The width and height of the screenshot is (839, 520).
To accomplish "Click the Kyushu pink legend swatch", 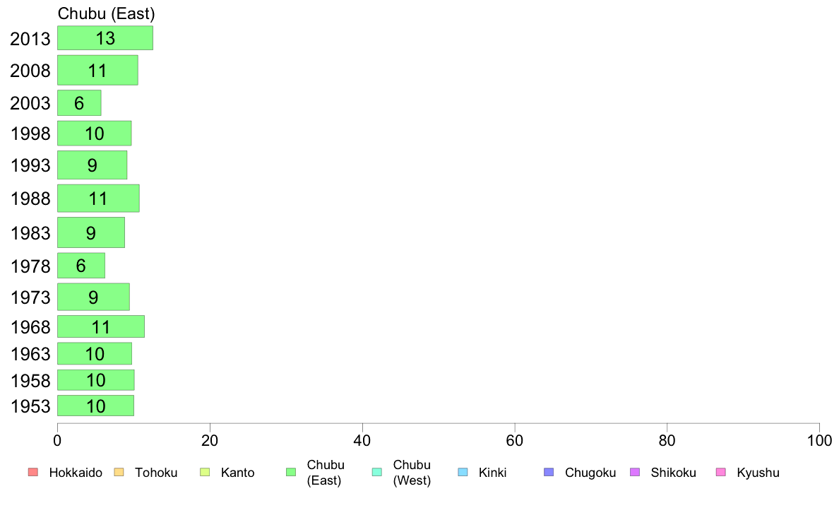I will click(721, 473).
